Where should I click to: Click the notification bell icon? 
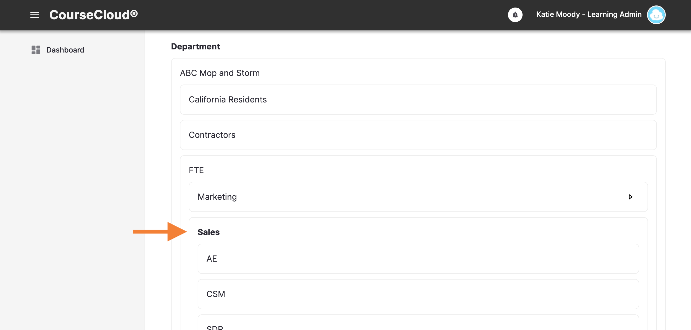(515, 15)
